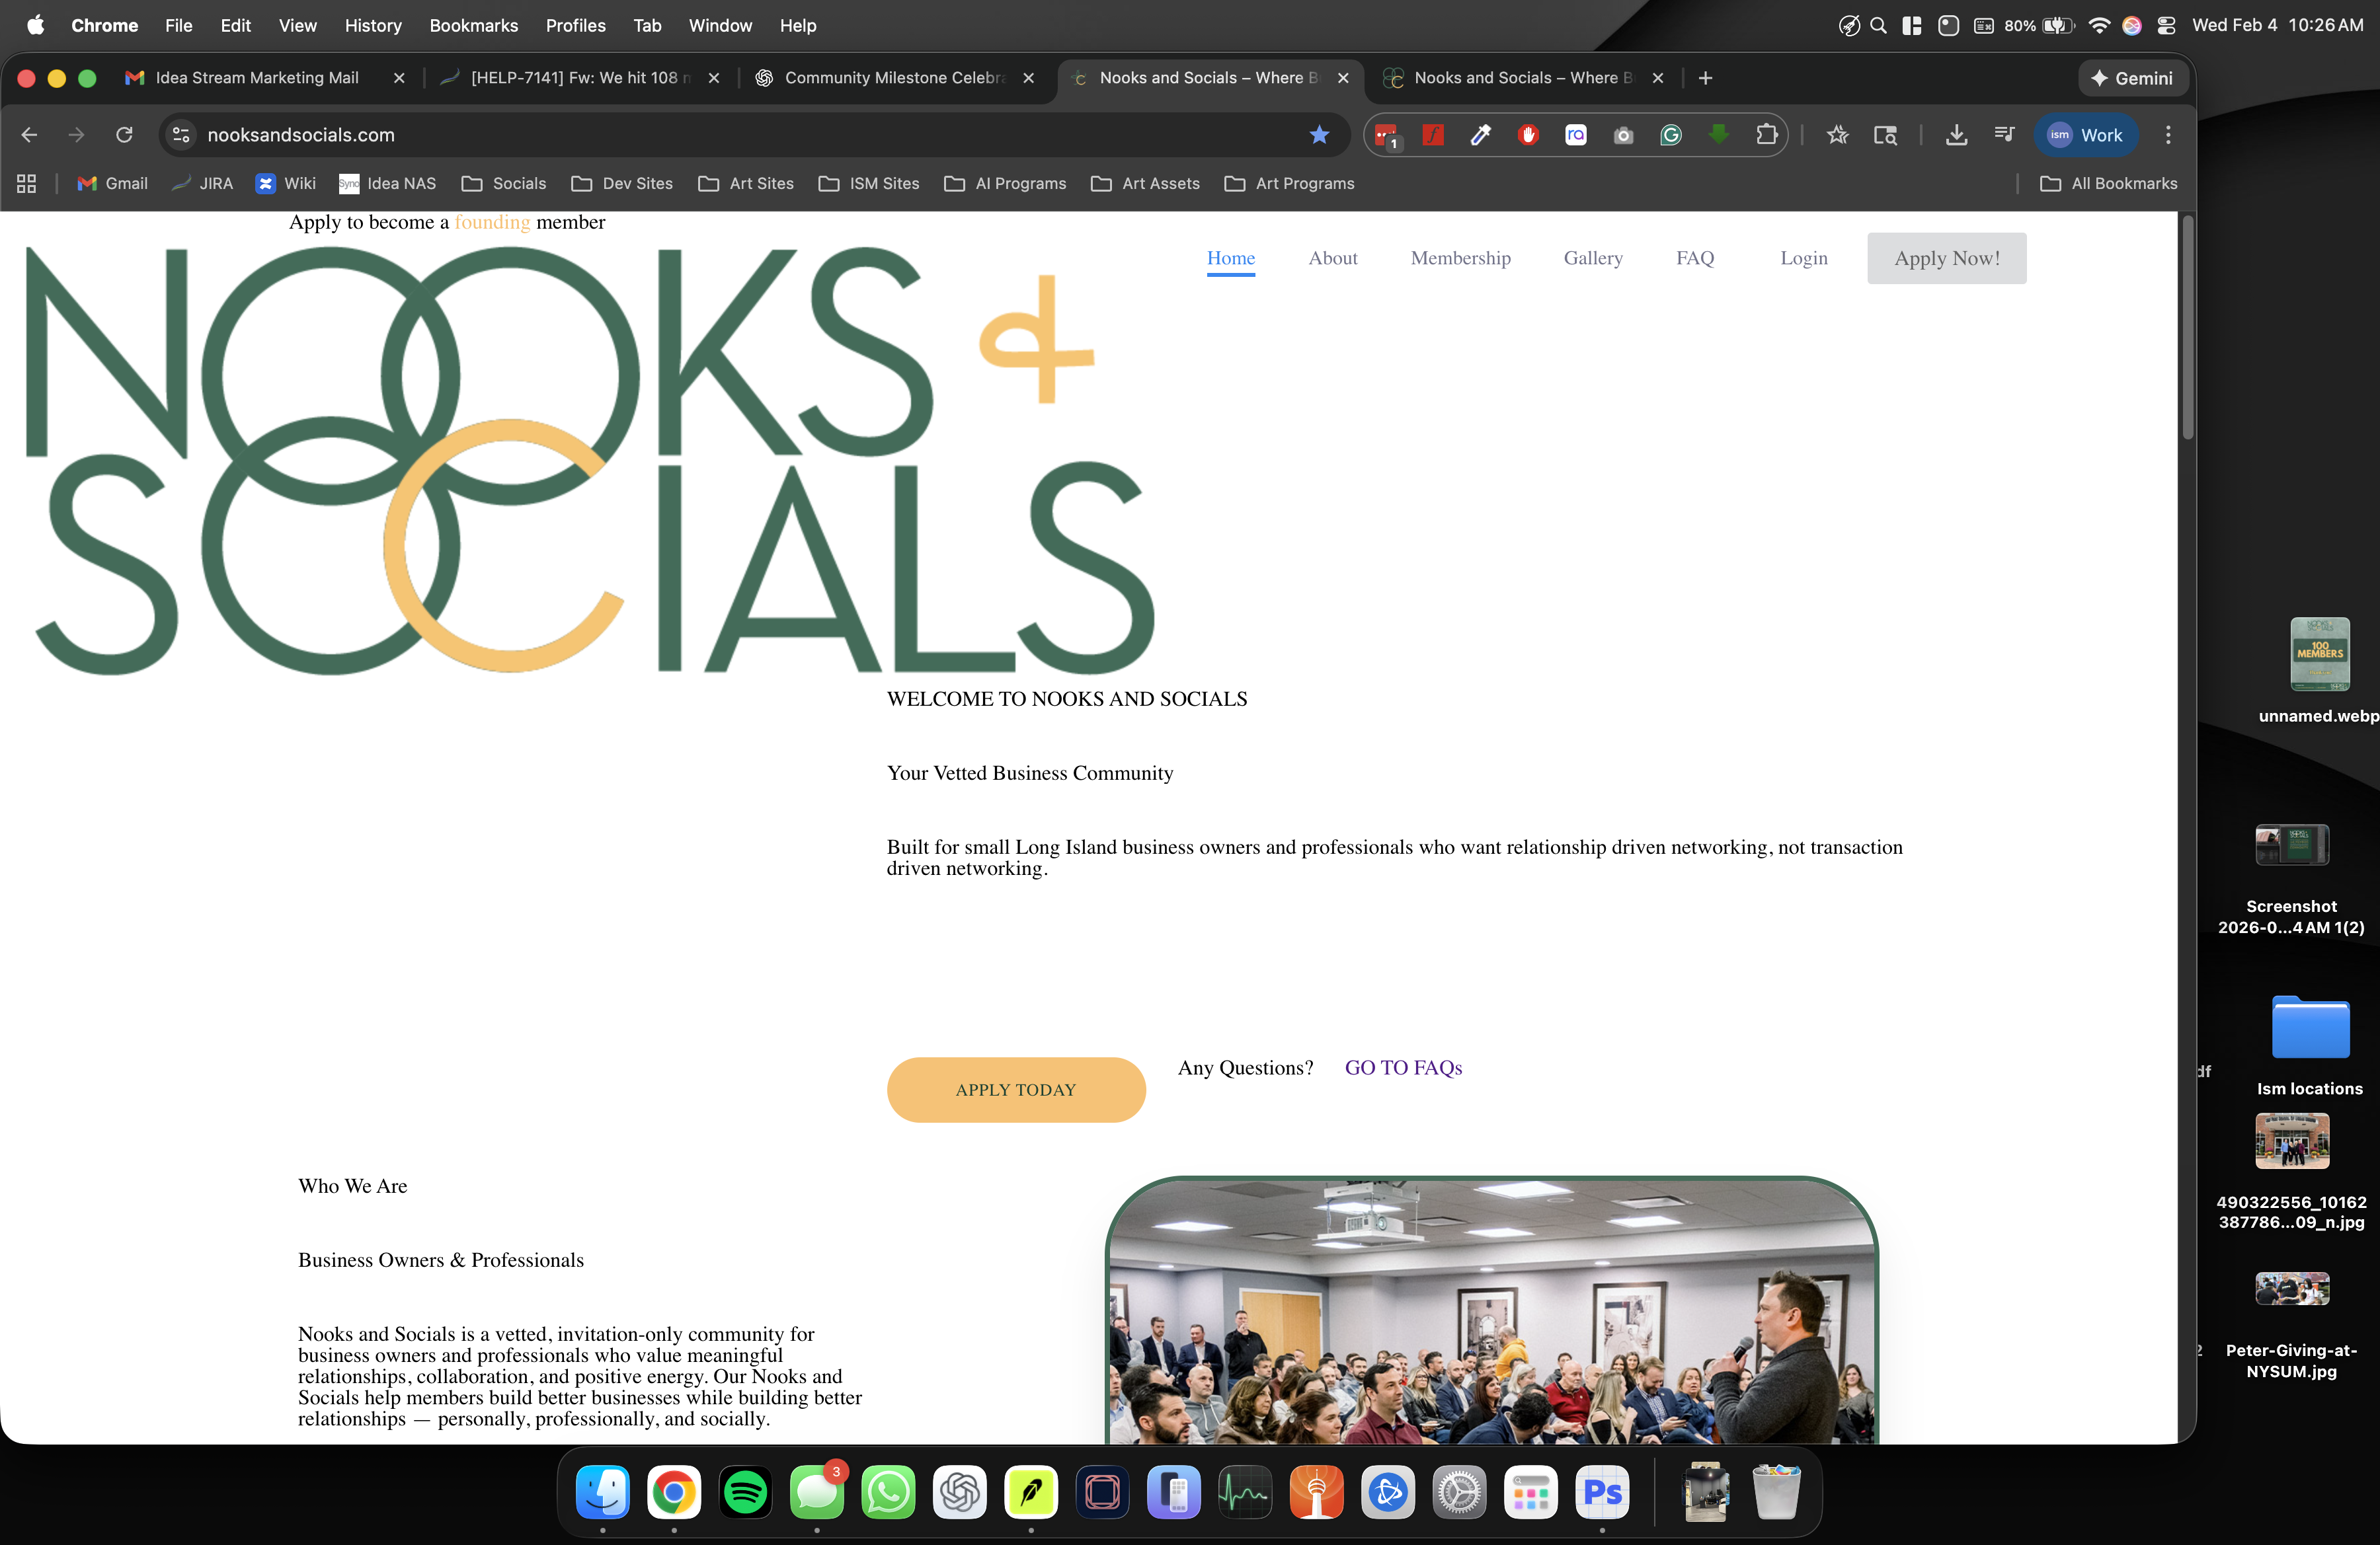Open the Chrome three-dot menu
2380x1545 pixels.
pos(2167,135)
